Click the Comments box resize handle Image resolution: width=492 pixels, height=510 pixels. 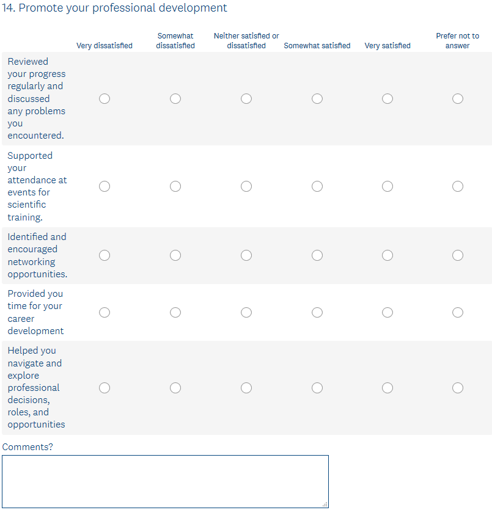[325, 504]
